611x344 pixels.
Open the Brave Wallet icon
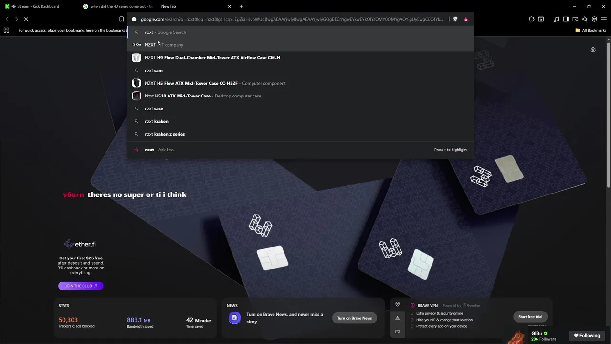point(575,19)
